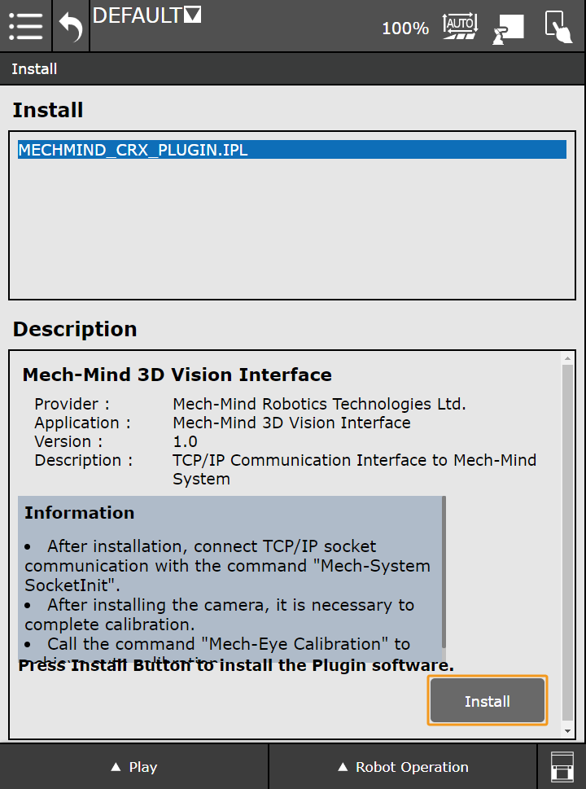The height and width of the screenshot is (789, 586).
Task: Click the back arrow icon
Action: [x=71, y=26]
